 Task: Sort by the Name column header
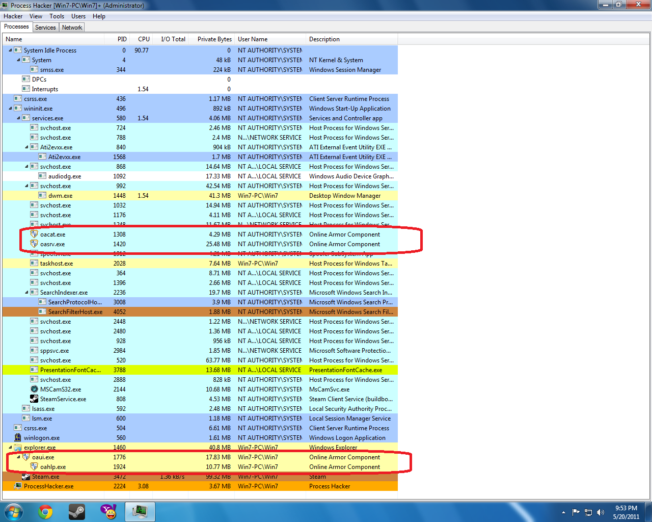(53, 39)
